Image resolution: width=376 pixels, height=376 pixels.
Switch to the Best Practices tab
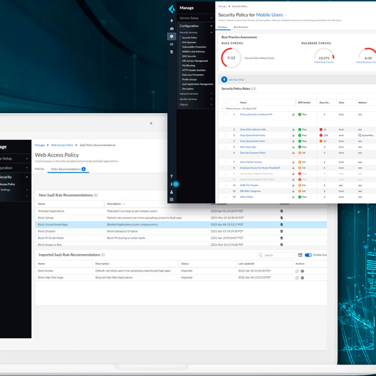(241, 27)
